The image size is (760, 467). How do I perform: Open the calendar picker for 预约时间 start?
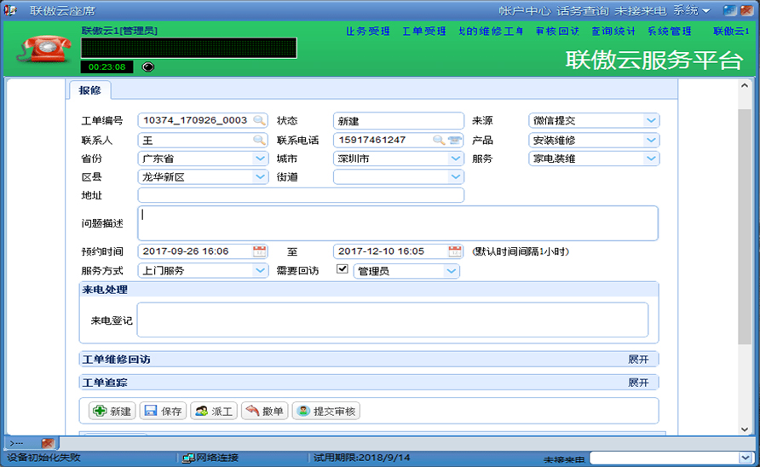coord(260,251)
